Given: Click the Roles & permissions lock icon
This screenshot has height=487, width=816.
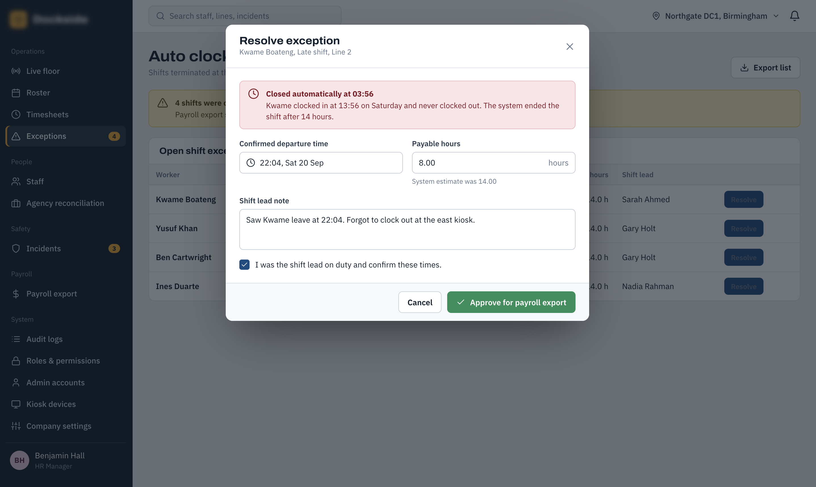Looking at the screenshot, I should click(x=16, y=361).
